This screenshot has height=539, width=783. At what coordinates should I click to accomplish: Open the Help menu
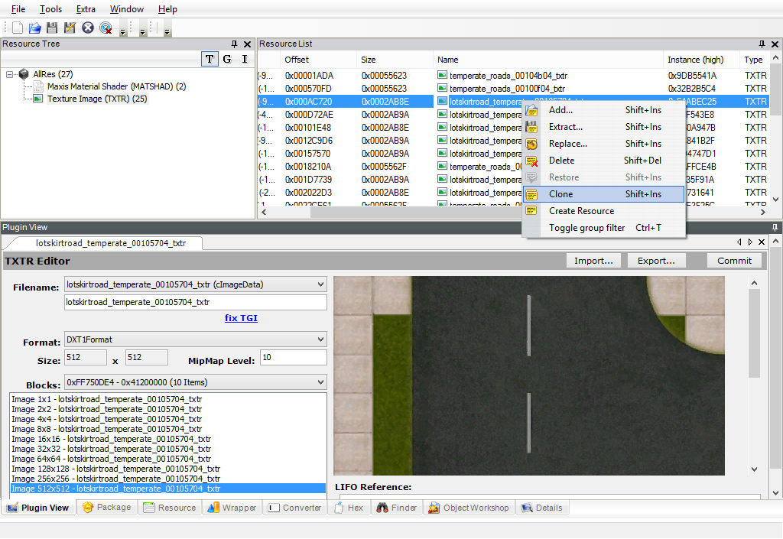point(167,9)
